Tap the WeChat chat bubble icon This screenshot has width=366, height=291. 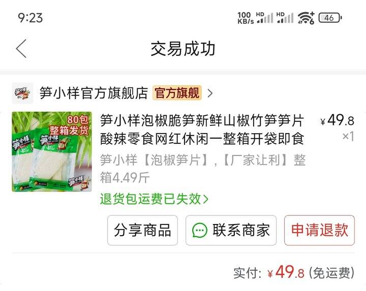200,231
